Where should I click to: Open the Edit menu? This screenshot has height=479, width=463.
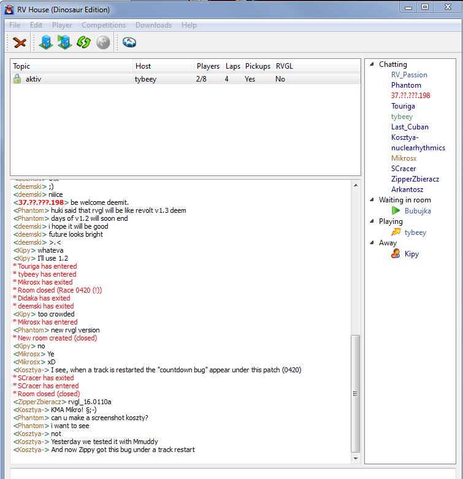click(36, 25)
